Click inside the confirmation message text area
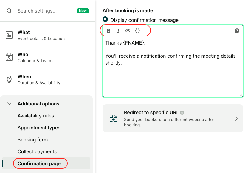This screenshot has width=248, height=173. [173, 78]
